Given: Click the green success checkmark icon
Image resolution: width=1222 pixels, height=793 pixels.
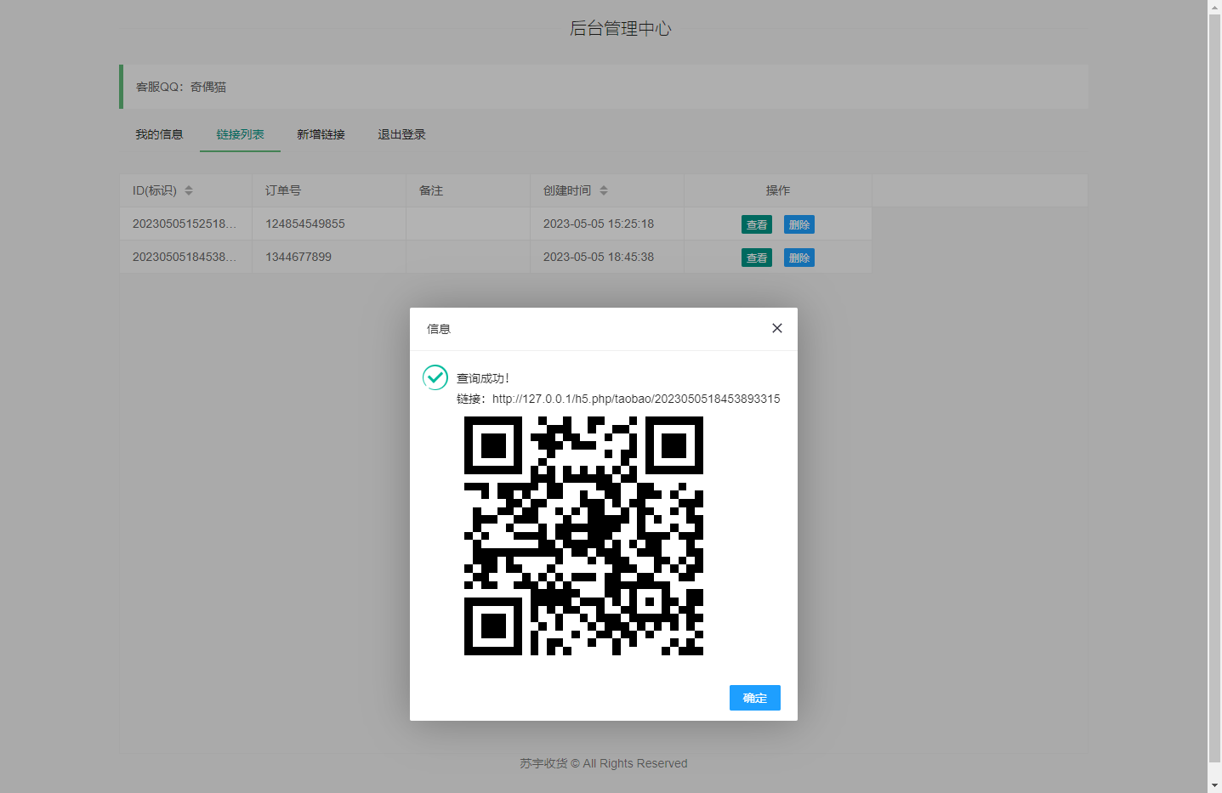Looking at the screenshot, I should pyautogui.click(x=435, y=377).
